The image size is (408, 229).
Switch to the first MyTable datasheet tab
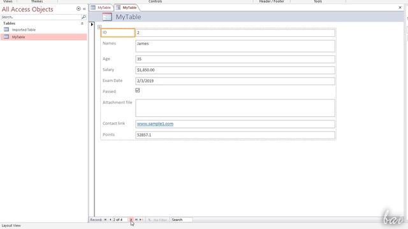tap(101, 8)
